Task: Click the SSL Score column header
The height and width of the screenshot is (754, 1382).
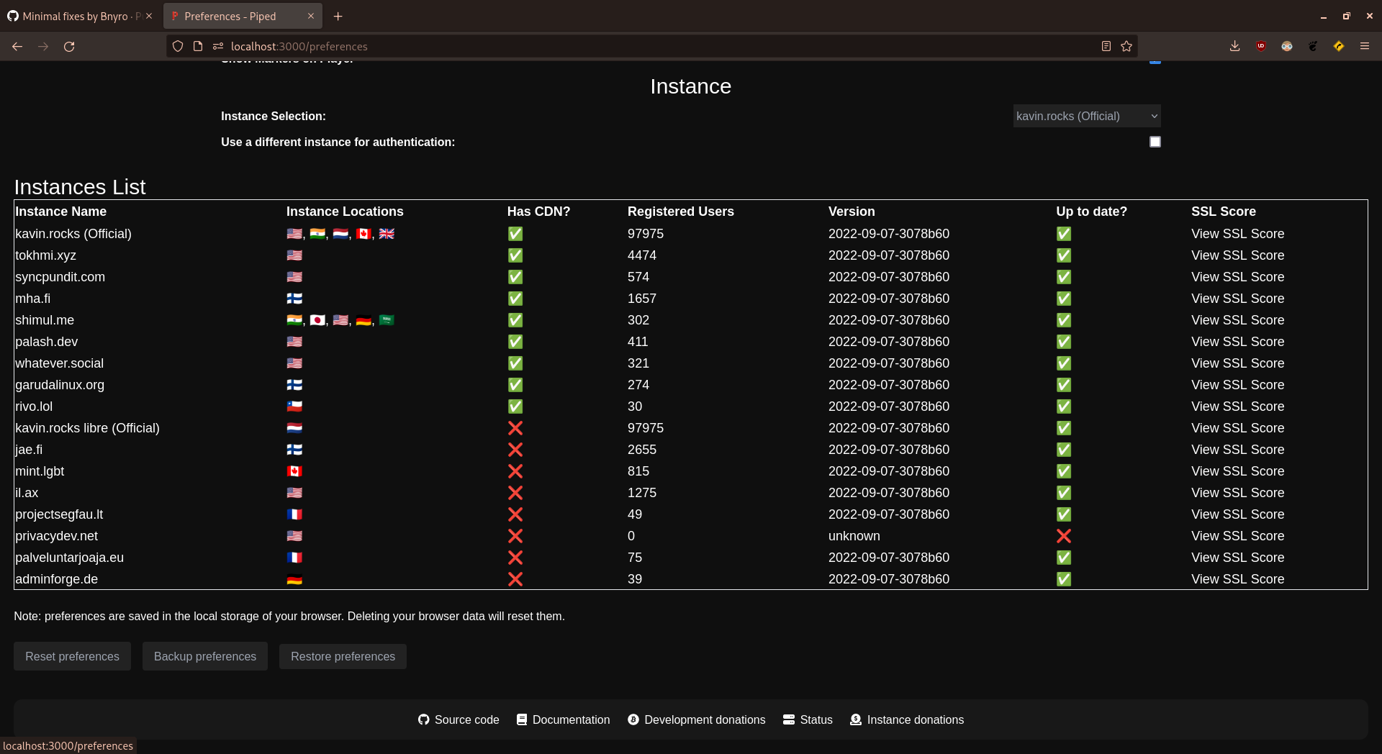Action: 1224,212
